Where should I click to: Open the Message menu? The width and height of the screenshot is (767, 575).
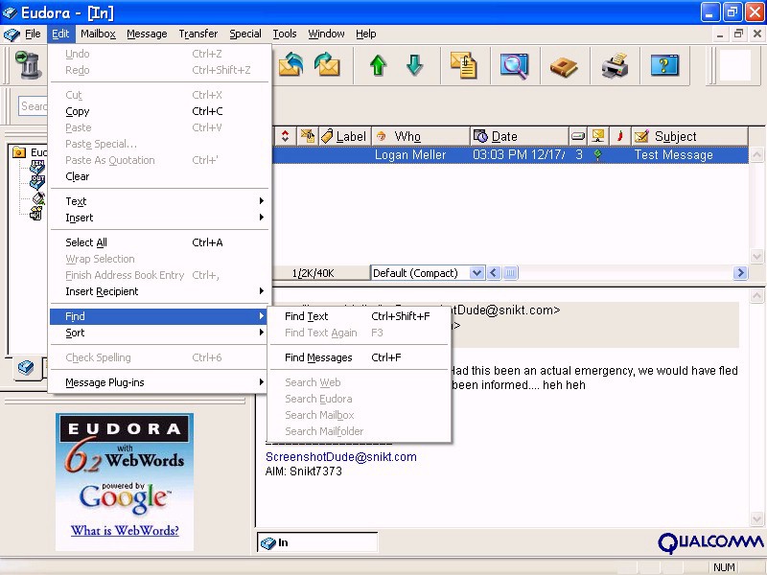click(x=147, y=34)
